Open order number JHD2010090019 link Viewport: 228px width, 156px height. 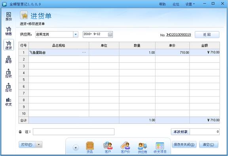tap(179, 35)
